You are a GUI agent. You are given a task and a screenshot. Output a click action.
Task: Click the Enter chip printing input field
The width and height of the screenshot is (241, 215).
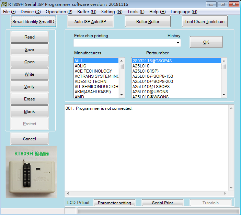pos(124,43)
